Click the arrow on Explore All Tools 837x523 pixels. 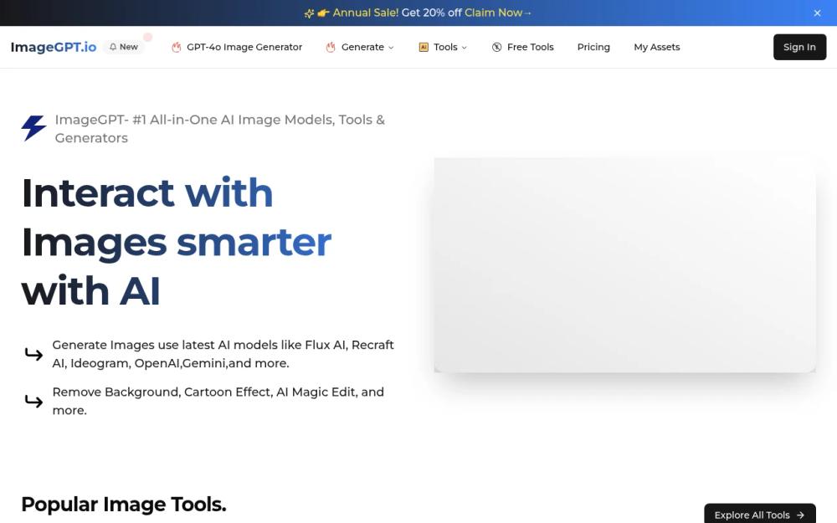pyautogui.click(x=800, y=515)
